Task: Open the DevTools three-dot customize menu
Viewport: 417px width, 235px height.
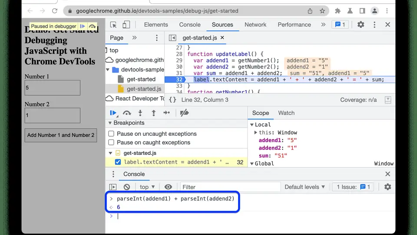Action: (x=374, y=25)
